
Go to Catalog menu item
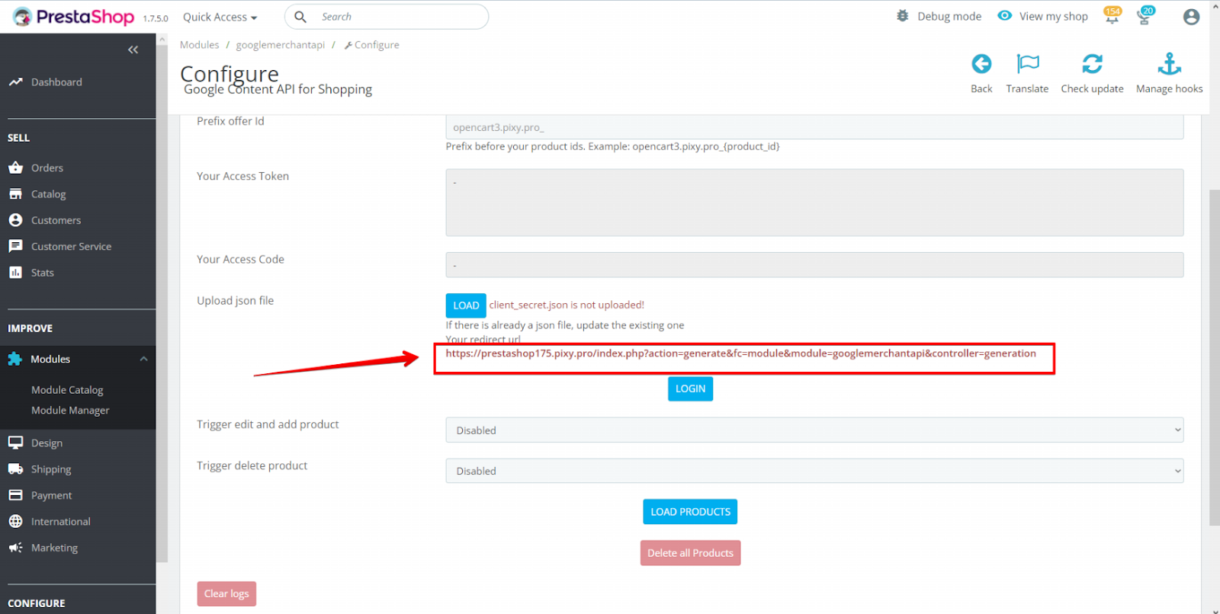[48, 194]
